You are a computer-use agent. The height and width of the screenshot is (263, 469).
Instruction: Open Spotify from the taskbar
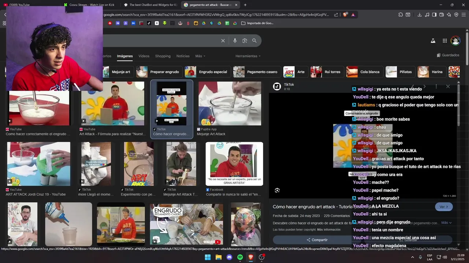click(240, 257)
